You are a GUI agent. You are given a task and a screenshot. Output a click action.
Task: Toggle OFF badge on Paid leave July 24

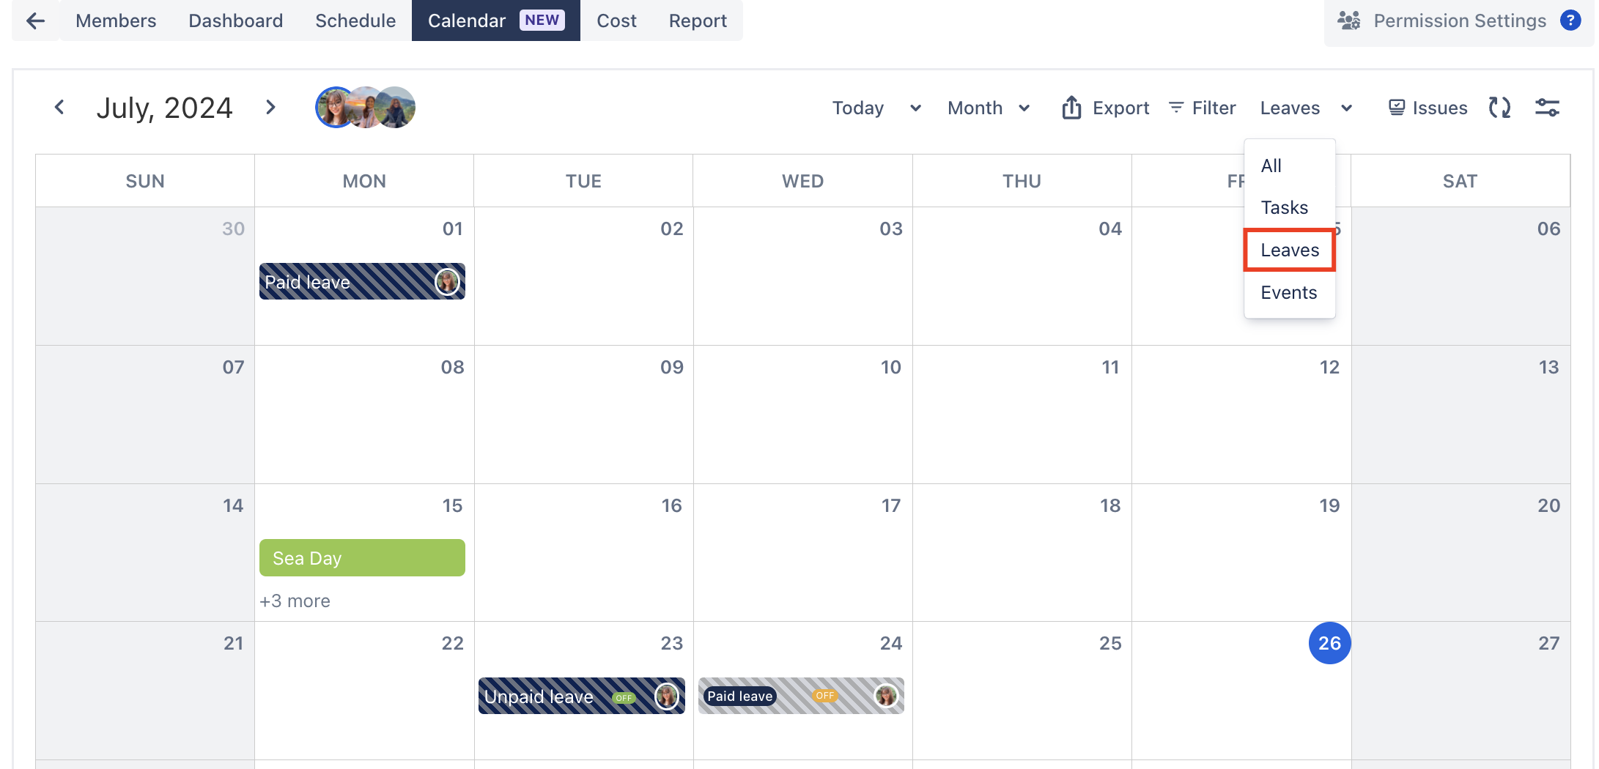824,696
